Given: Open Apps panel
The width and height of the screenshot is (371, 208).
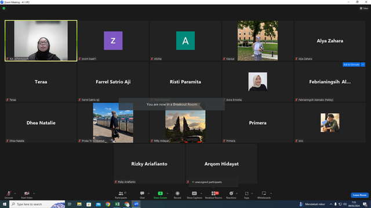Looking at the screenshot, I should (246, 195).
